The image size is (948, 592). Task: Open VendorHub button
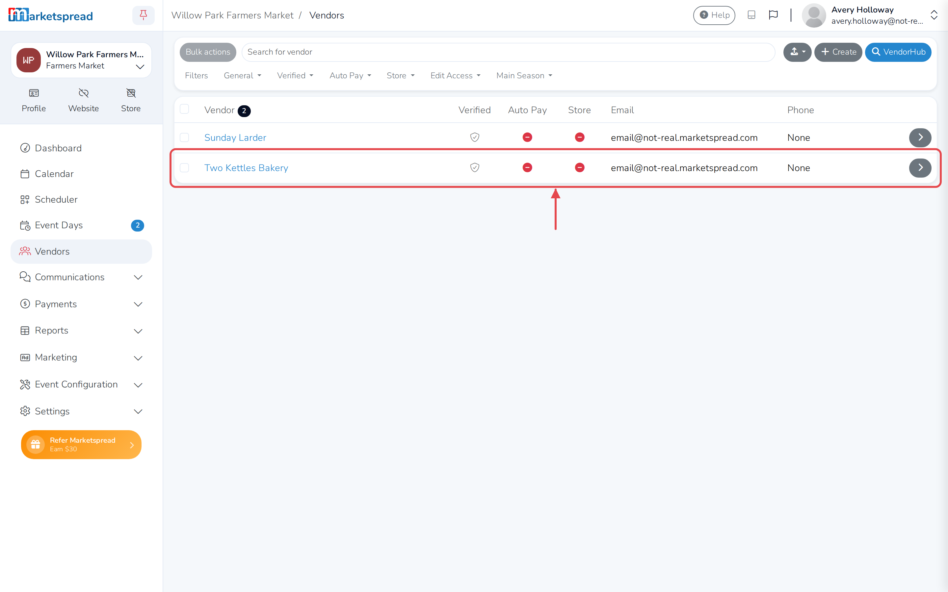pos(898,52)
